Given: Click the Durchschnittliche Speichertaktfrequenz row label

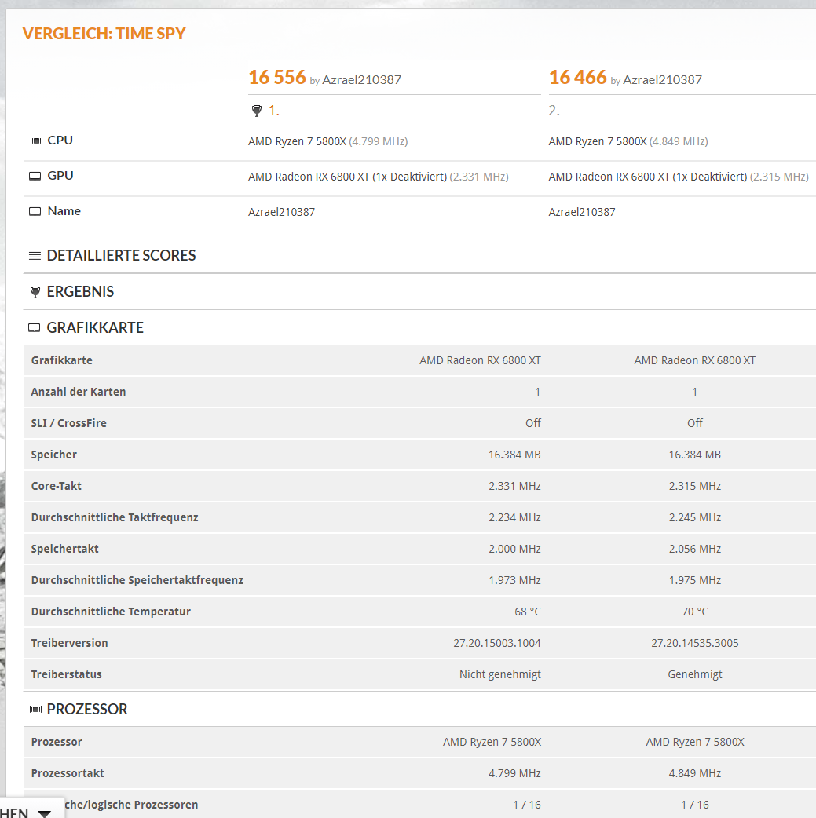Looking at the screenshot, I should (137, 580).
